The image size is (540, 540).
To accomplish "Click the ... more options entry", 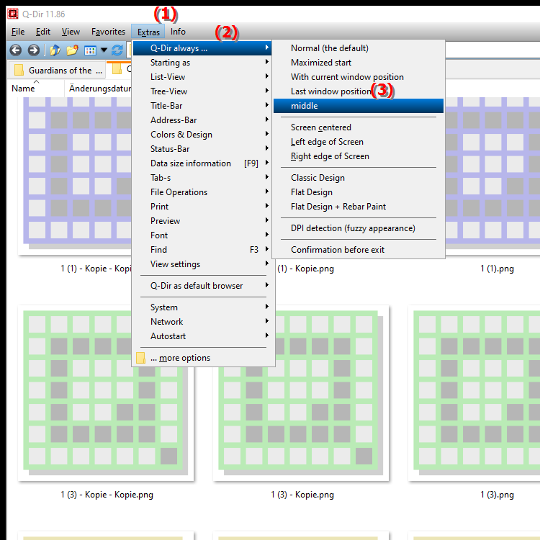I will point(202,358).
